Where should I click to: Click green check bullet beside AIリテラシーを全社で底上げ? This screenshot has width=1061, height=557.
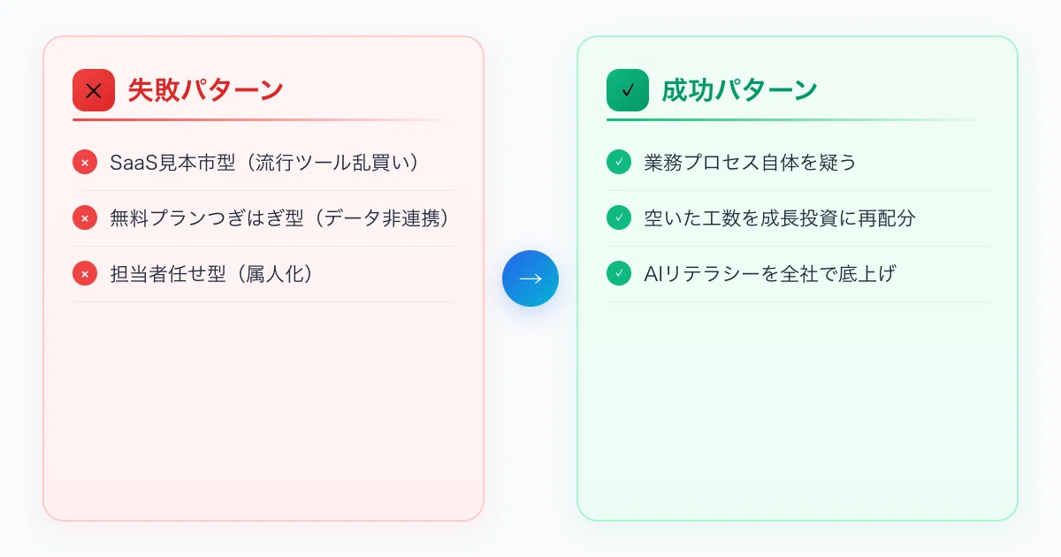point(619,274)
